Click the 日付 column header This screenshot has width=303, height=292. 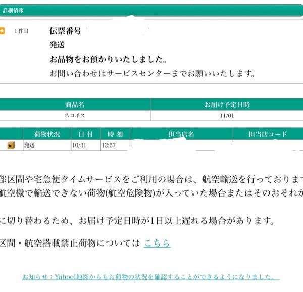[x=85, y=134]
